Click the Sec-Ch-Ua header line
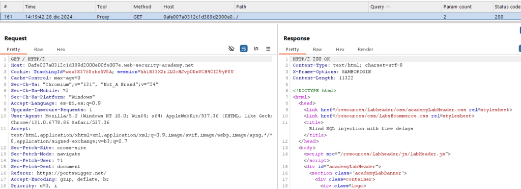 point(84,84)
